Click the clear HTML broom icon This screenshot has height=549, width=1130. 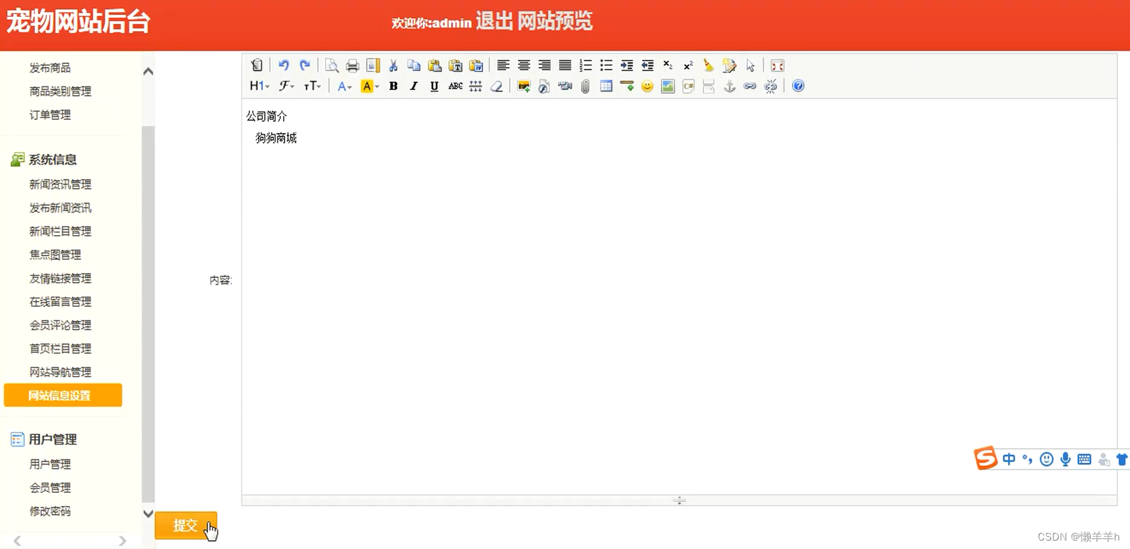pos(709,65)
